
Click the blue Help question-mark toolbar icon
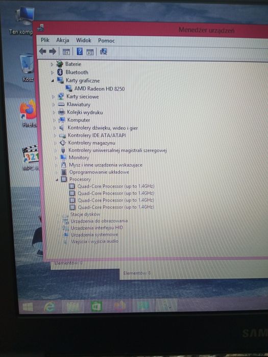(80, 51)
